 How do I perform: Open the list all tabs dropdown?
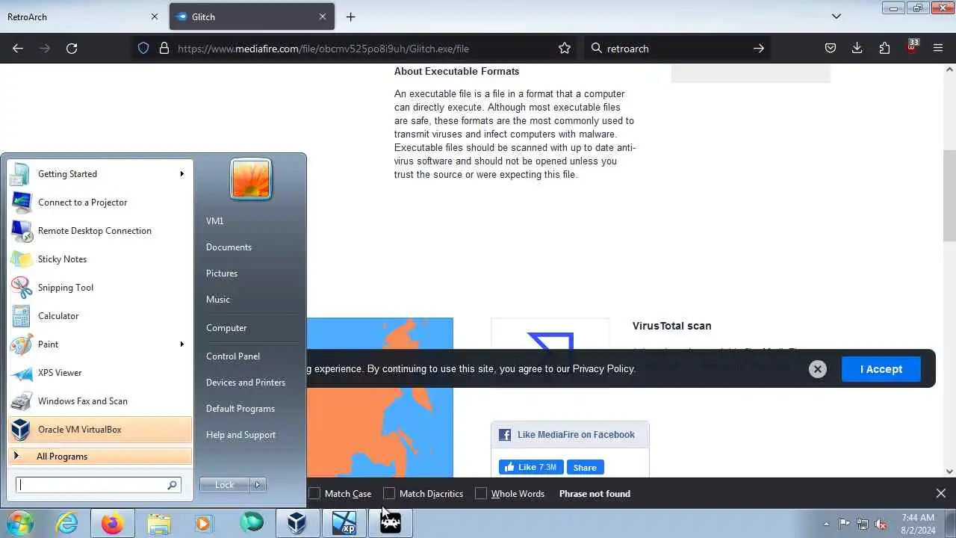coord(836,16)
